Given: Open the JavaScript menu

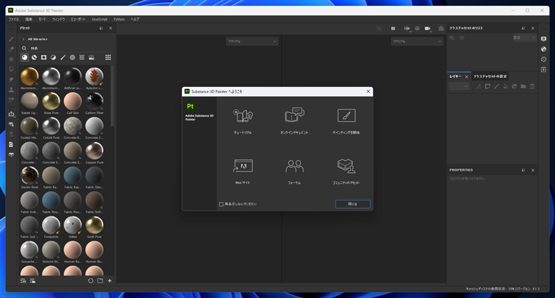Looking at the screenshot, I should (x=99, y=19).
